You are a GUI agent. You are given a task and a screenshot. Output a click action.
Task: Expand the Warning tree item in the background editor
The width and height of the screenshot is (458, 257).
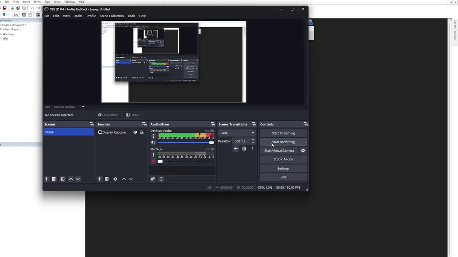(1, 34)
